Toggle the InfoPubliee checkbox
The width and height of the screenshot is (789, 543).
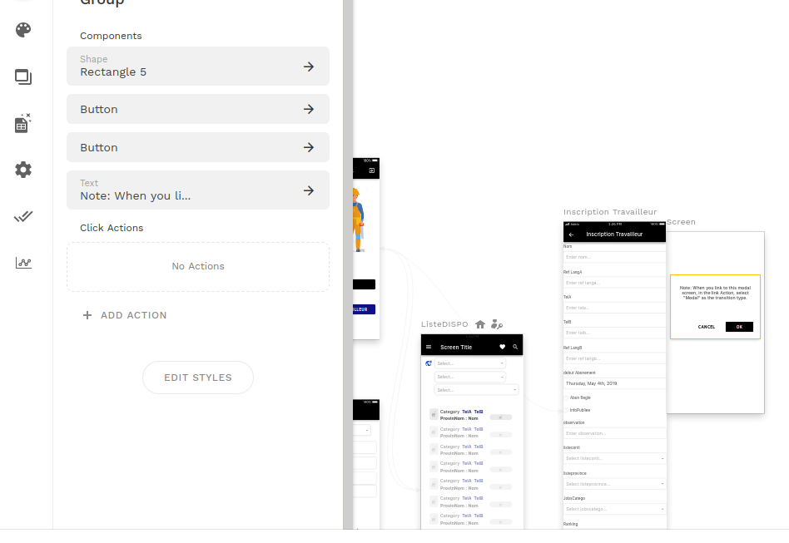tap(566, 411)
